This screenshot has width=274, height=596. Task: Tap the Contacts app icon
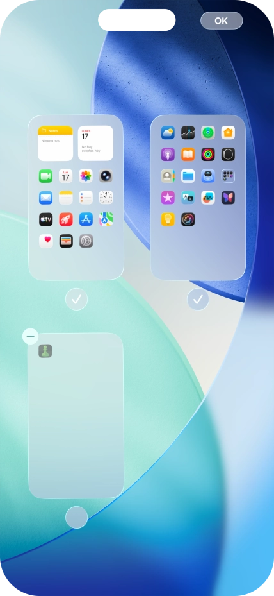(168, 176)
